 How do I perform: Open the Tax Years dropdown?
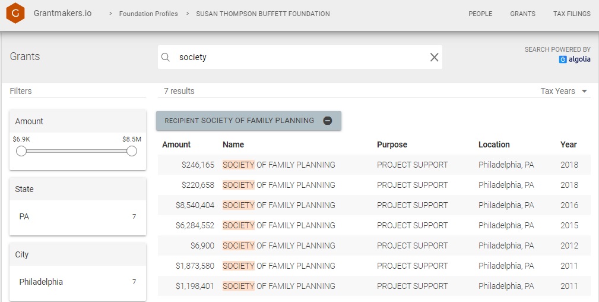point(563,91)
